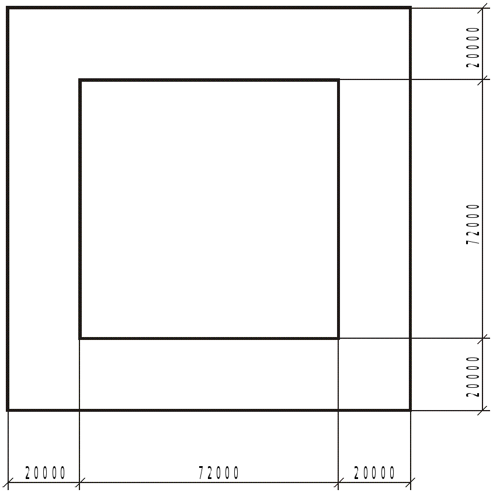493x493 pixels.
Task: Click the top edge of the outer square
Action: [x=209, y=8]
